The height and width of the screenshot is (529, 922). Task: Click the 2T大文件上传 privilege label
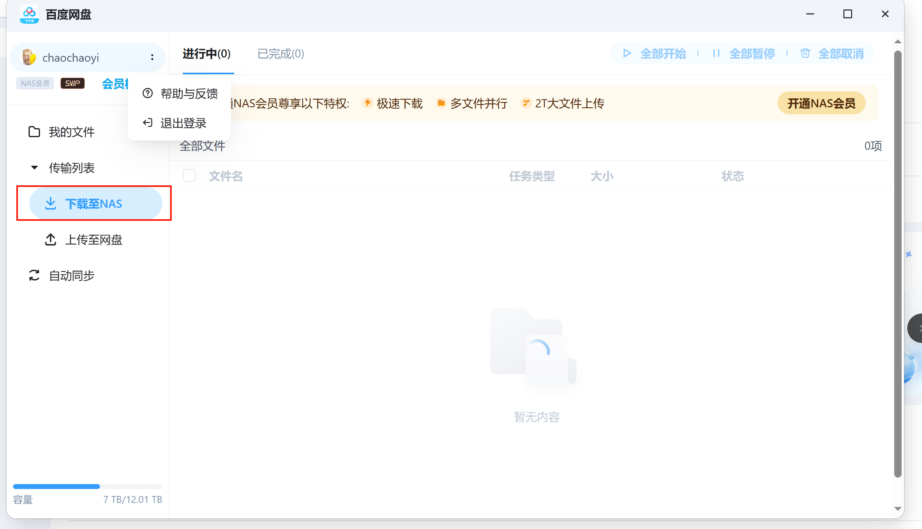point(570,104)
